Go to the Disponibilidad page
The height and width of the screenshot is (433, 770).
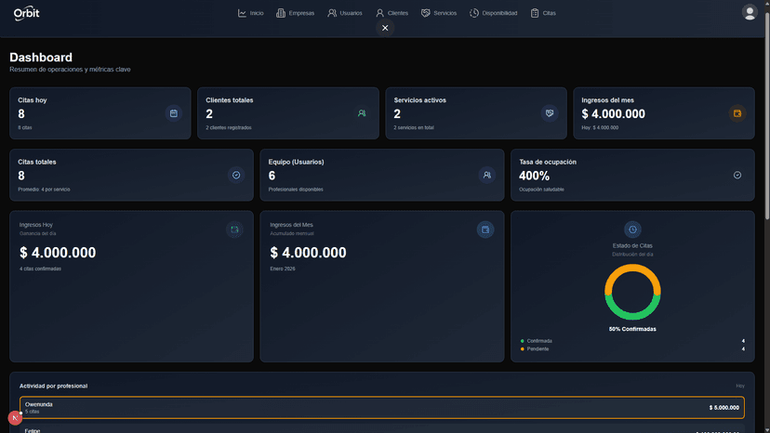tap(494, 13)
